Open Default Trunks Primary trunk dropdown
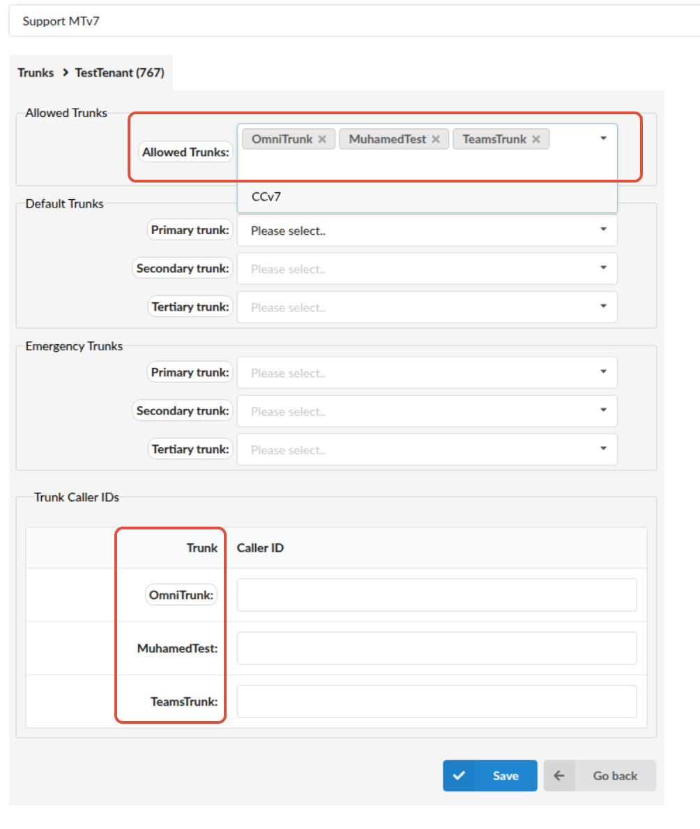The height and width of the screenshot is (829, 700). click(427, 231)
